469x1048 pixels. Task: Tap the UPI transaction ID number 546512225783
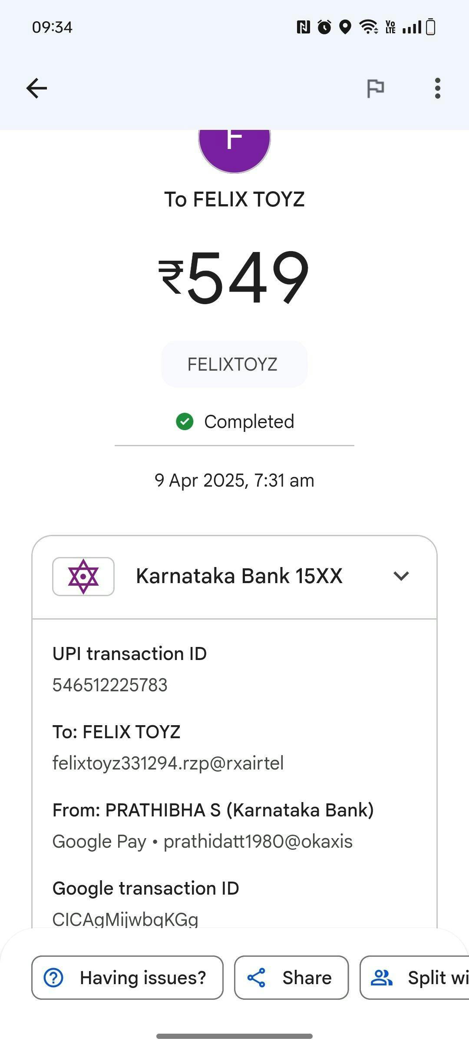tap(110, 685)
